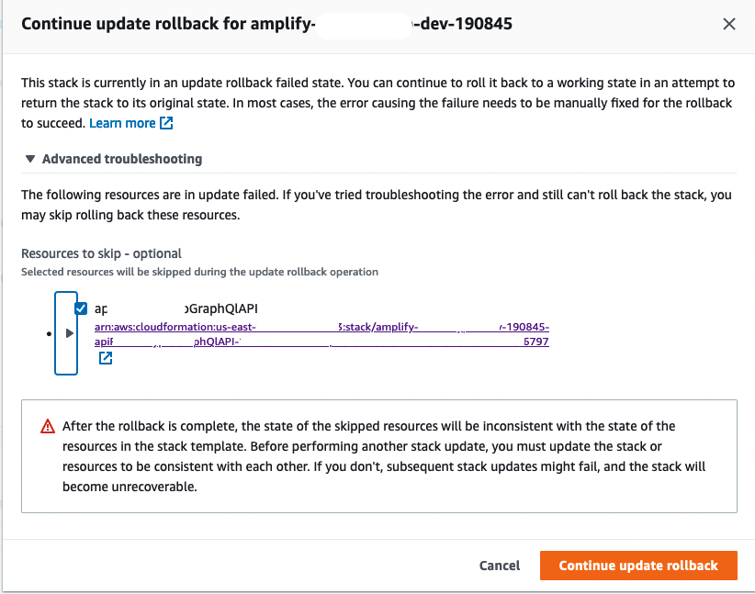Click the checkmark icon on the selected resource

pos(81,308)
